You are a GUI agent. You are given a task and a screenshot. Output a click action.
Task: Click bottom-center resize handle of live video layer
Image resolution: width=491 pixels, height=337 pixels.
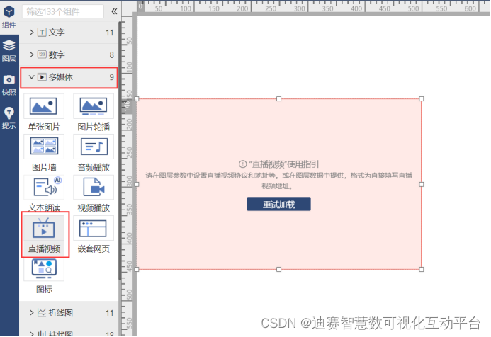[278, 270]
